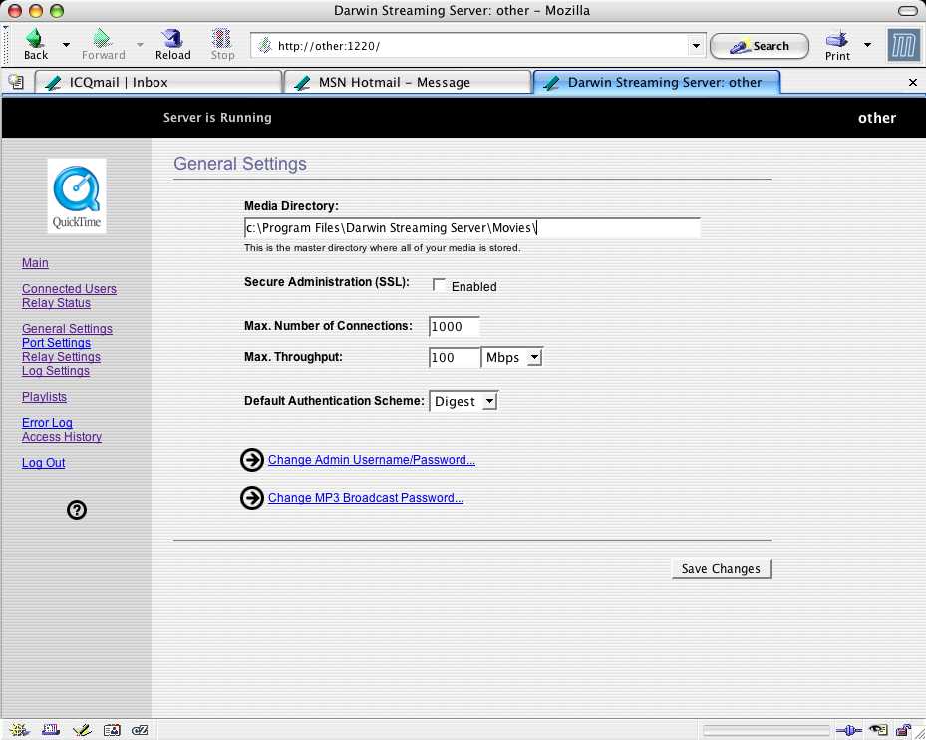Enable the Secure Administration SSL checkbox
Image resolution: width=926 pixels, height=740 pixels.
[x=440, y=286]
